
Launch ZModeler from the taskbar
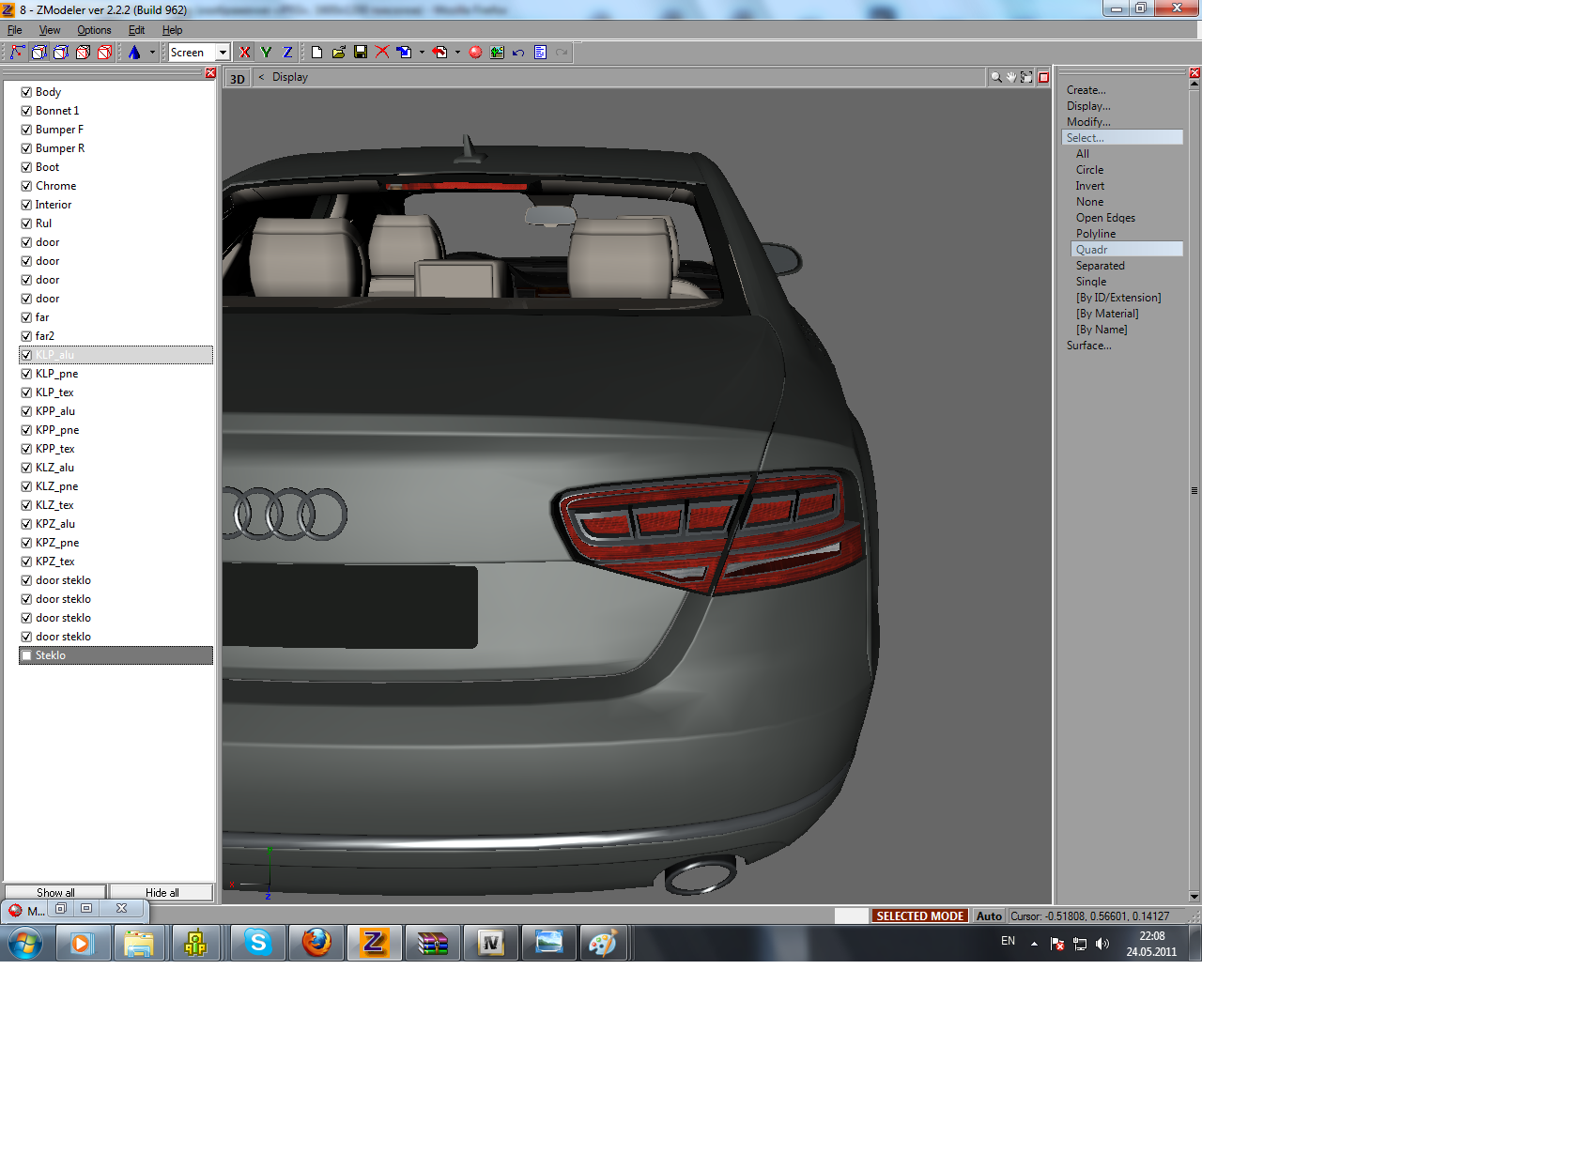tap(374, 943)
